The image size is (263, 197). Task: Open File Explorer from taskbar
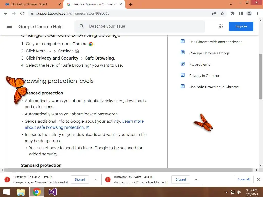[x=21, y=192]
